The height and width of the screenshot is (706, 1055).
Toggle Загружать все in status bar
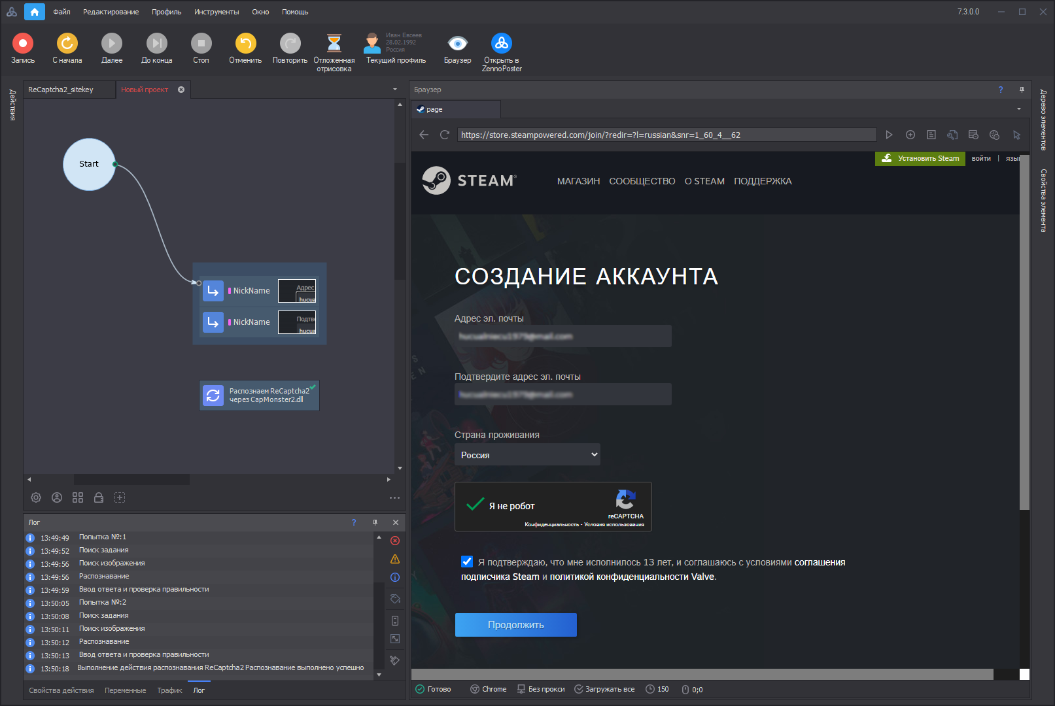click(604, 689)
